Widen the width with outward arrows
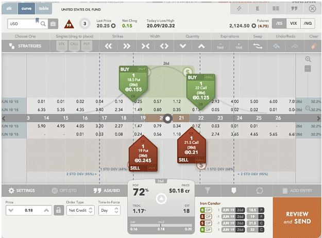Image resolution: width=322 pixels, height=238 pixels. [164, 46]
